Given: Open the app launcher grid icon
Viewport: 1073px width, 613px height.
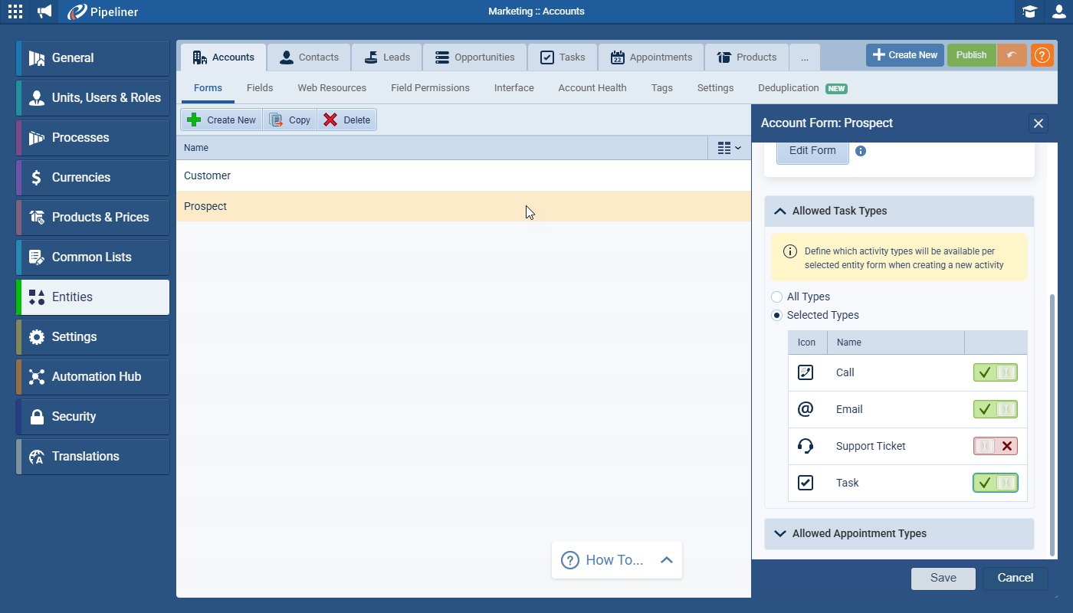Looking at the screenshot, I should [x=15, y=11].
